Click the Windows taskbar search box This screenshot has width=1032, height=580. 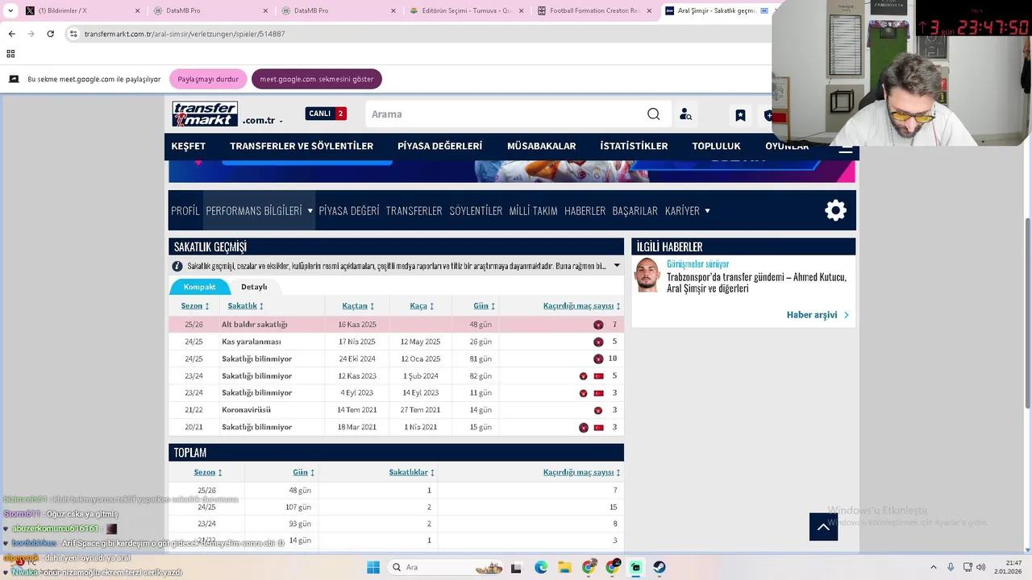[x=445, y=567]
